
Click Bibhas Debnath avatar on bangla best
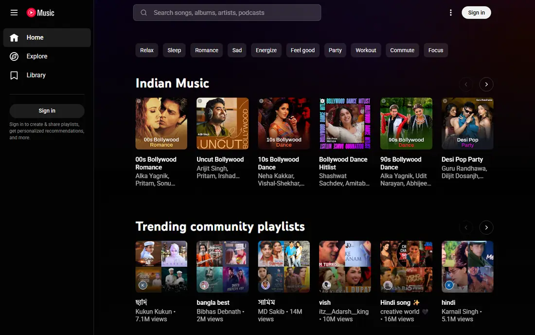pyautogui.click(x=204, y=285)
